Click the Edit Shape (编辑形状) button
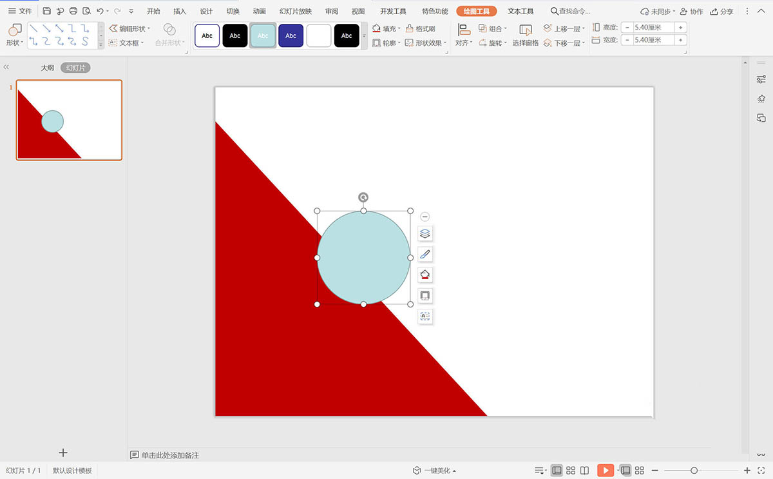The image size is (773, 479). [129, 28]
